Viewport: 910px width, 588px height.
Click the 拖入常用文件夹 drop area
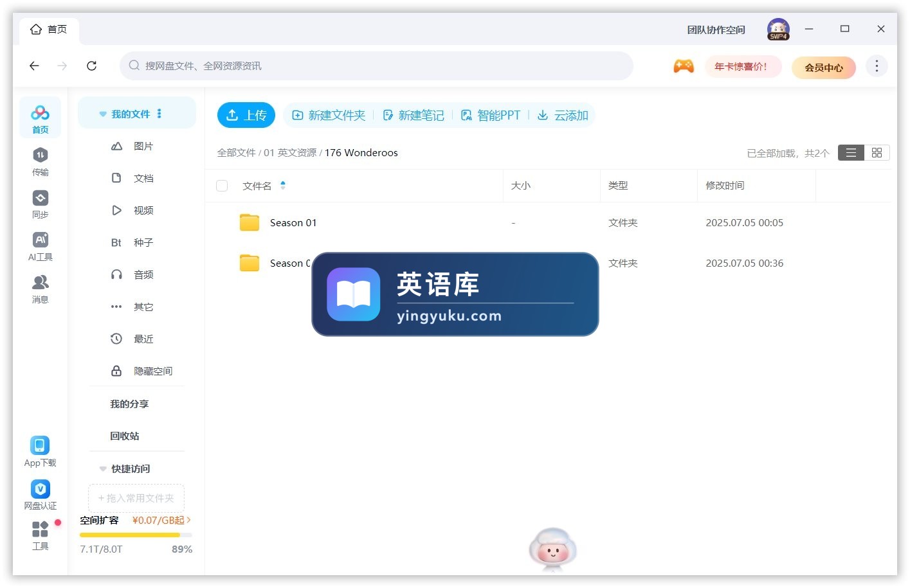coord(136,498)
